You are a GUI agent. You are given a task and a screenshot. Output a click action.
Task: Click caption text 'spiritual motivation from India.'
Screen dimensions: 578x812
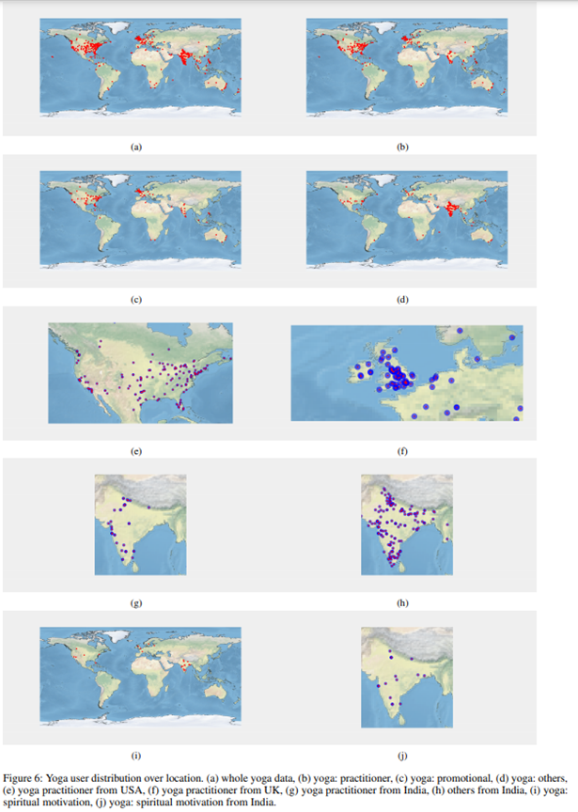[x=206, y=803]
